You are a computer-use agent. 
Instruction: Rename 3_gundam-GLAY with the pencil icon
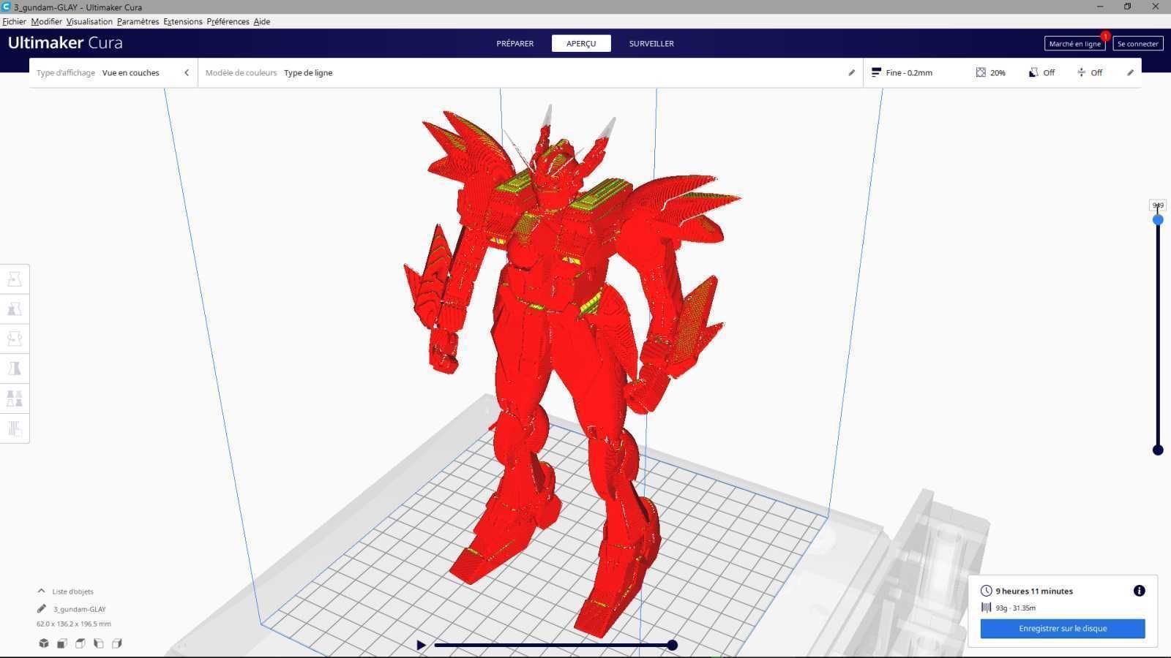(x=42, y=608)
